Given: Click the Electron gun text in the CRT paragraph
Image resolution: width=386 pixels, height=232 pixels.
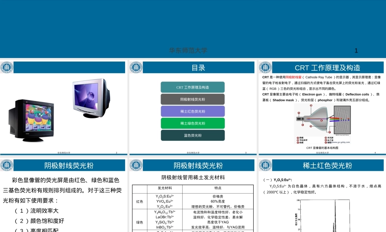Looking at the screenshot, I should point(312,94).
